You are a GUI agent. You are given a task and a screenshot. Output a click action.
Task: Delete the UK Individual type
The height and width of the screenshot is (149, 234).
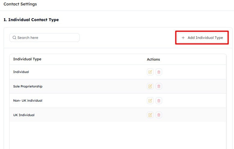[x=159, y=115]
